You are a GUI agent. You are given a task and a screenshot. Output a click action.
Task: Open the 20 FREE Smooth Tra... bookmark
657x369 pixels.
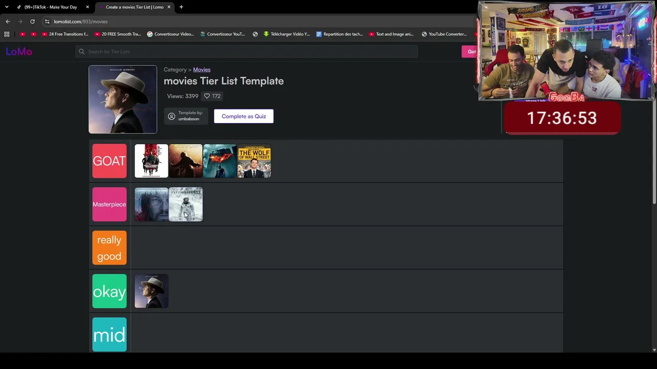(x=118, y=34)
